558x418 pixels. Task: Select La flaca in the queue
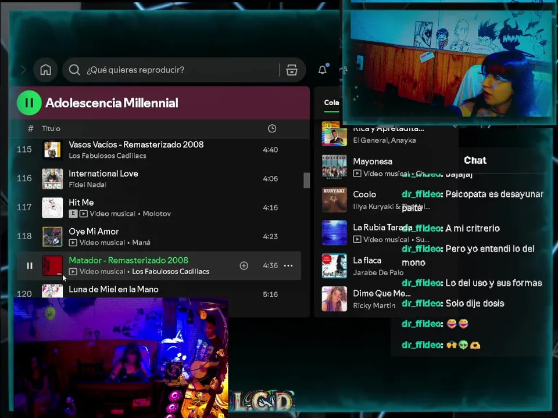(x=367, y=261)
